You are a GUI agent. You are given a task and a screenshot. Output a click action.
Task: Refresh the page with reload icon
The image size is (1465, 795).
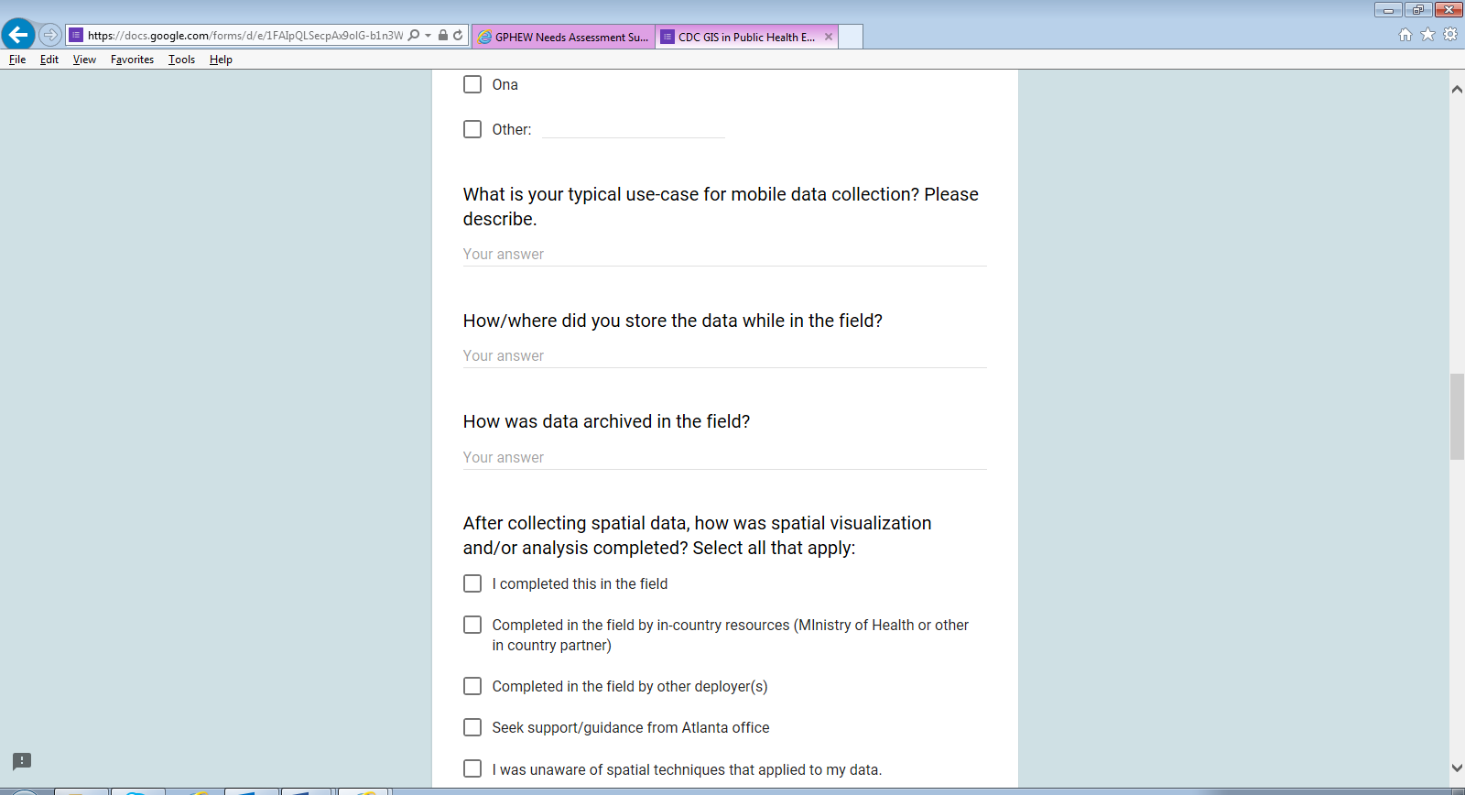458,35
